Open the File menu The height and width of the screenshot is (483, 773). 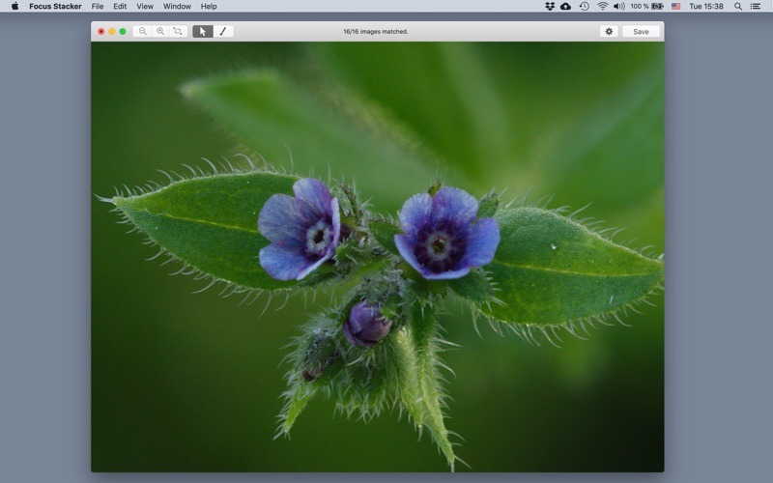click(98, 7)
